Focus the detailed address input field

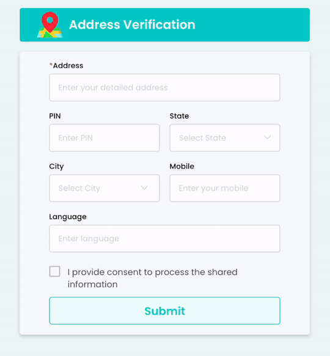coord(164,87)
